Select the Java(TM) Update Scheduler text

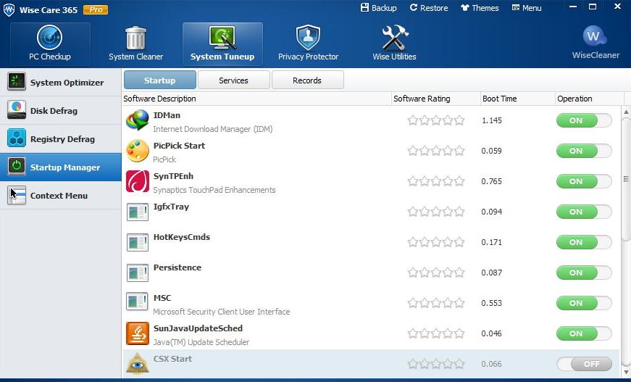click(201, 342)
